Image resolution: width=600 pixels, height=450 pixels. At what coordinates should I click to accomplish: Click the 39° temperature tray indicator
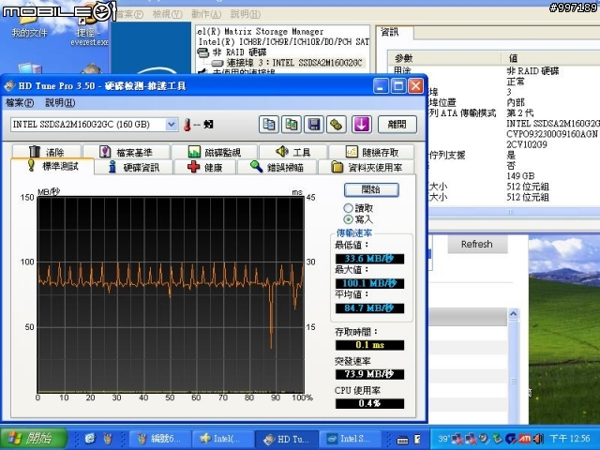443,439
